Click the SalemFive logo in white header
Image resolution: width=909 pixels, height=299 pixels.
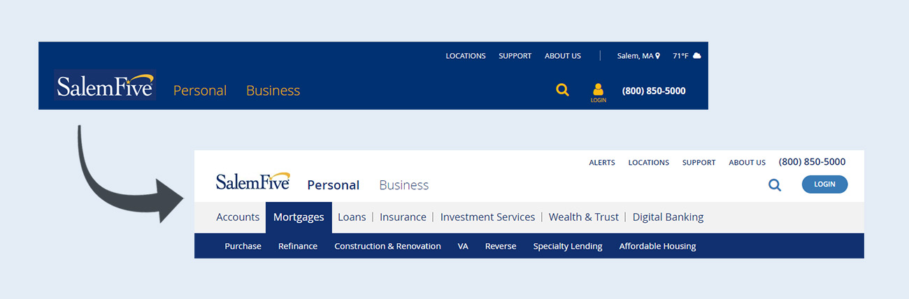point(253,181)
